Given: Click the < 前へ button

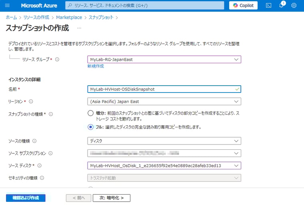Looking at the screenshot, I should [x=78, y=198].
